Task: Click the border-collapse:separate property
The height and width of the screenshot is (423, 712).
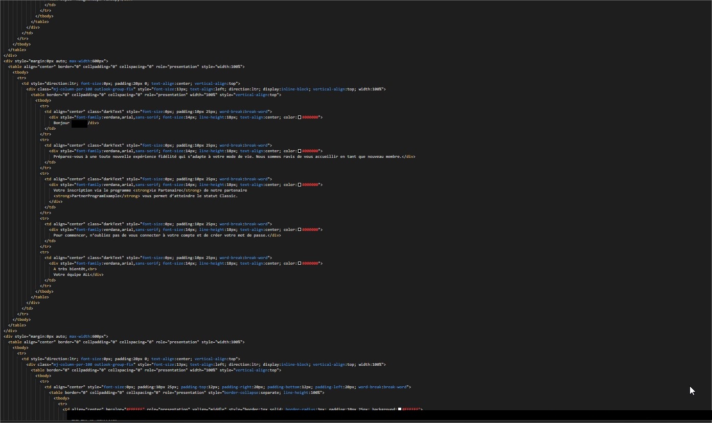Action: (251, 392)
